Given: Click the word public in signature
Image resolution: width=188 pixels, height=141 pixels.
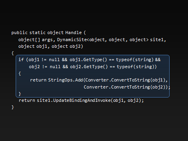Looking at the screenshot, I should tap(20, 33).
